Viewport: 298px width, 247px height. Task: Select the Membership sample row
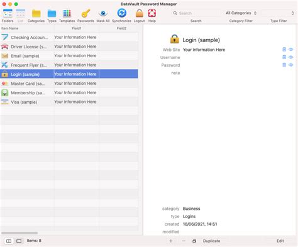point(69,92)
